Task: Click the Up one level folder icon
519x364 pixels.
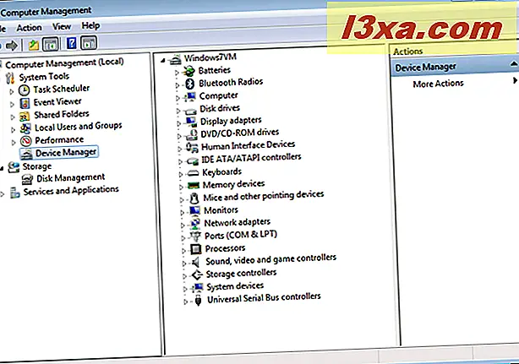Action: pyautogui.click(x=34, y=44)
